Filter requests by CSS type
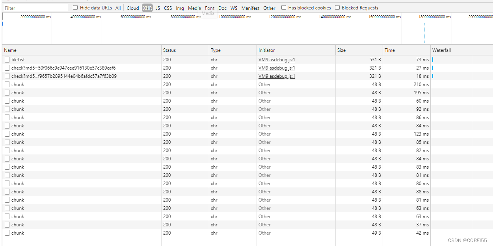493x246 pixels. coord(168,8)
